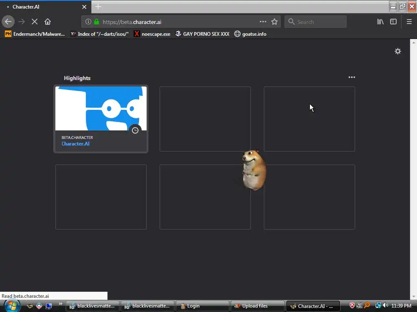Image resolution: width=417 pixels, height=312 pixels.
Task: Open the Highlights section options menu
Action: click(x=351, y=77)
